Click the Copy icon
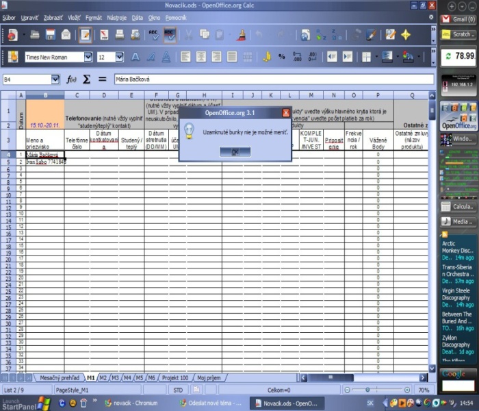 click(205, 35)
